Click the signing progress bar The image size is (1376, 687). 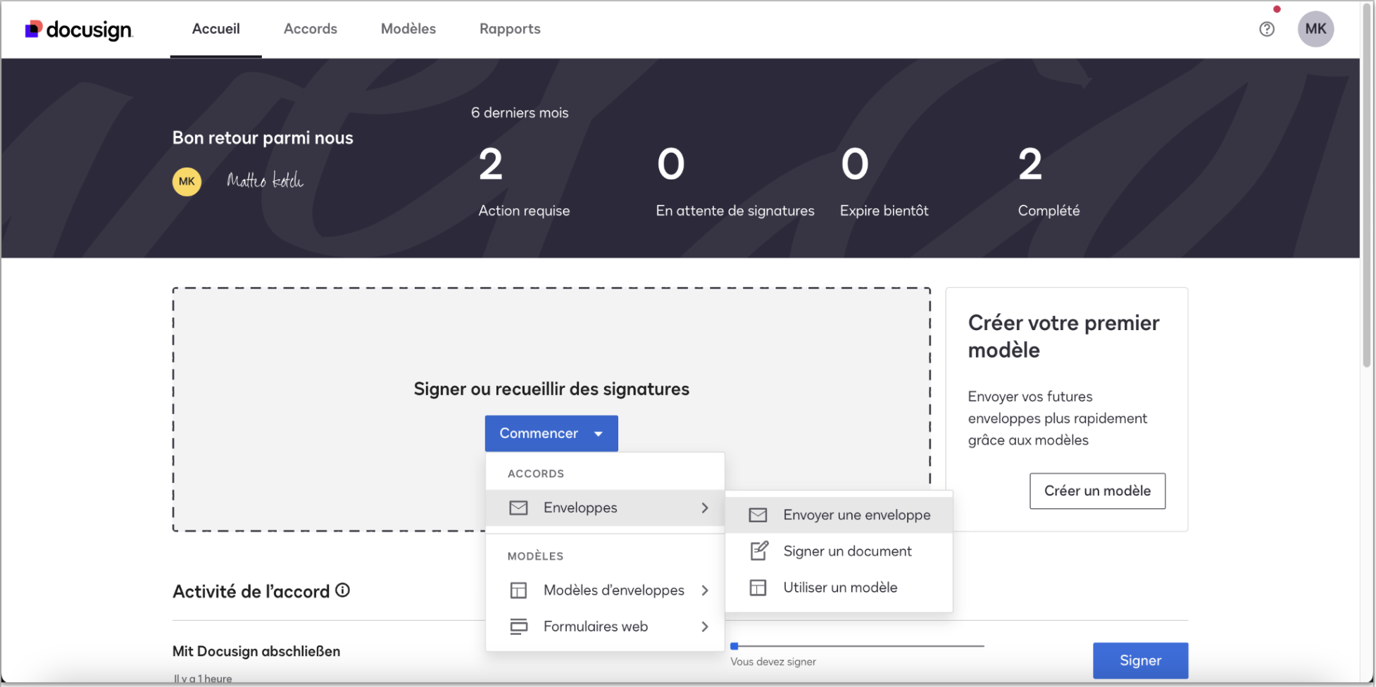pyautogui.click(x=857, y=646)
